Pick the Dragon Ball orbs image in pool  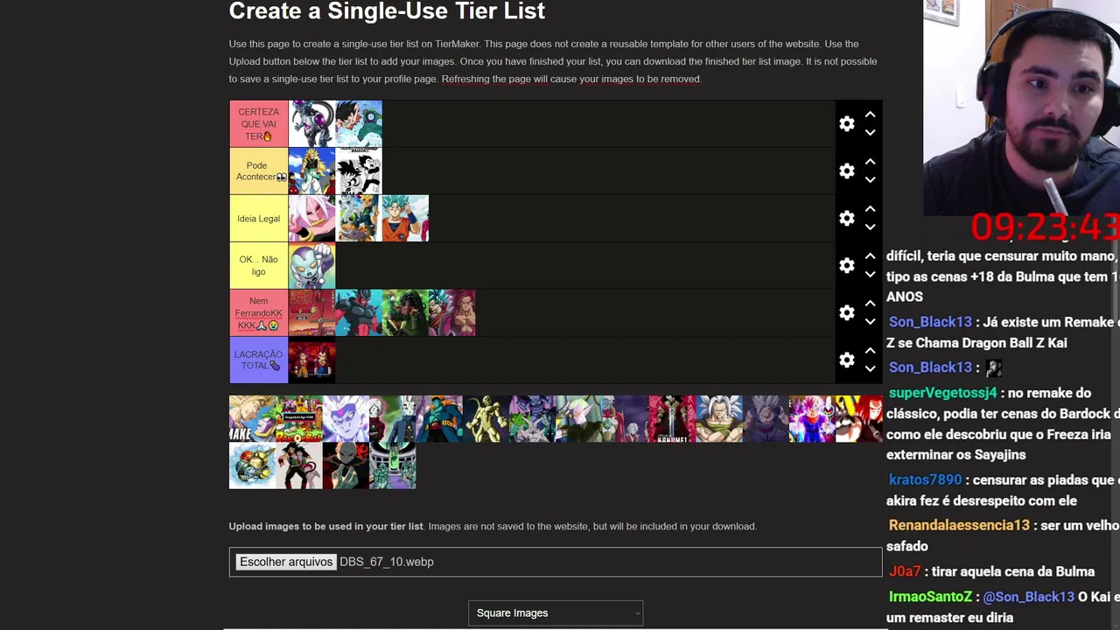click(x=252, y=465)
